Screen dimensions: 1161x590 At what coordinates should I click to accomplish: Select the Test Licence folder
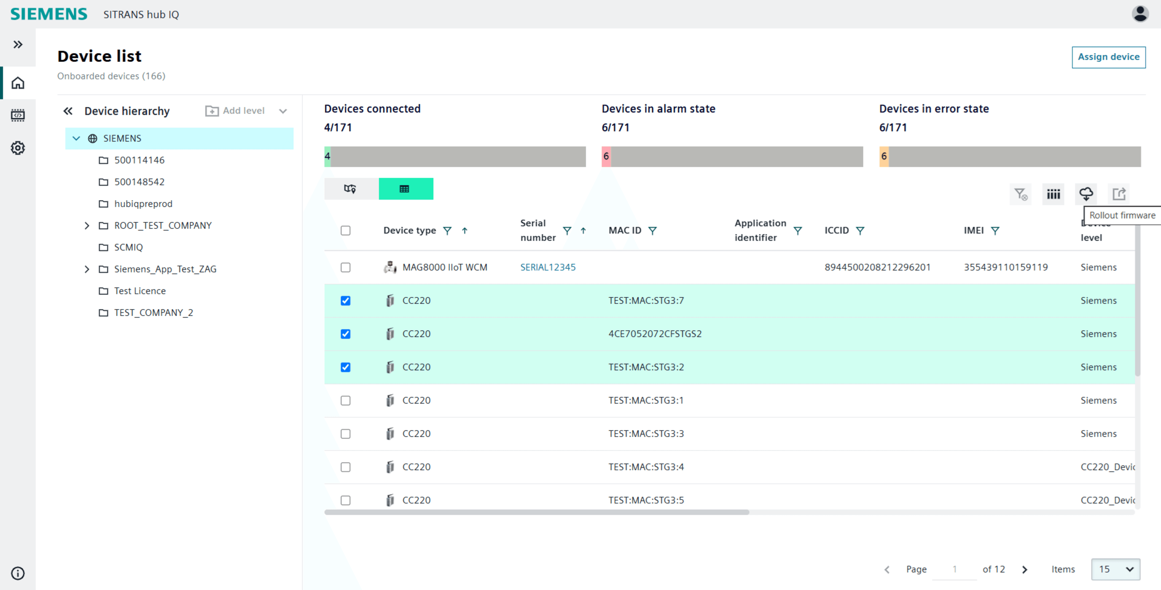[x=140, y=291]
